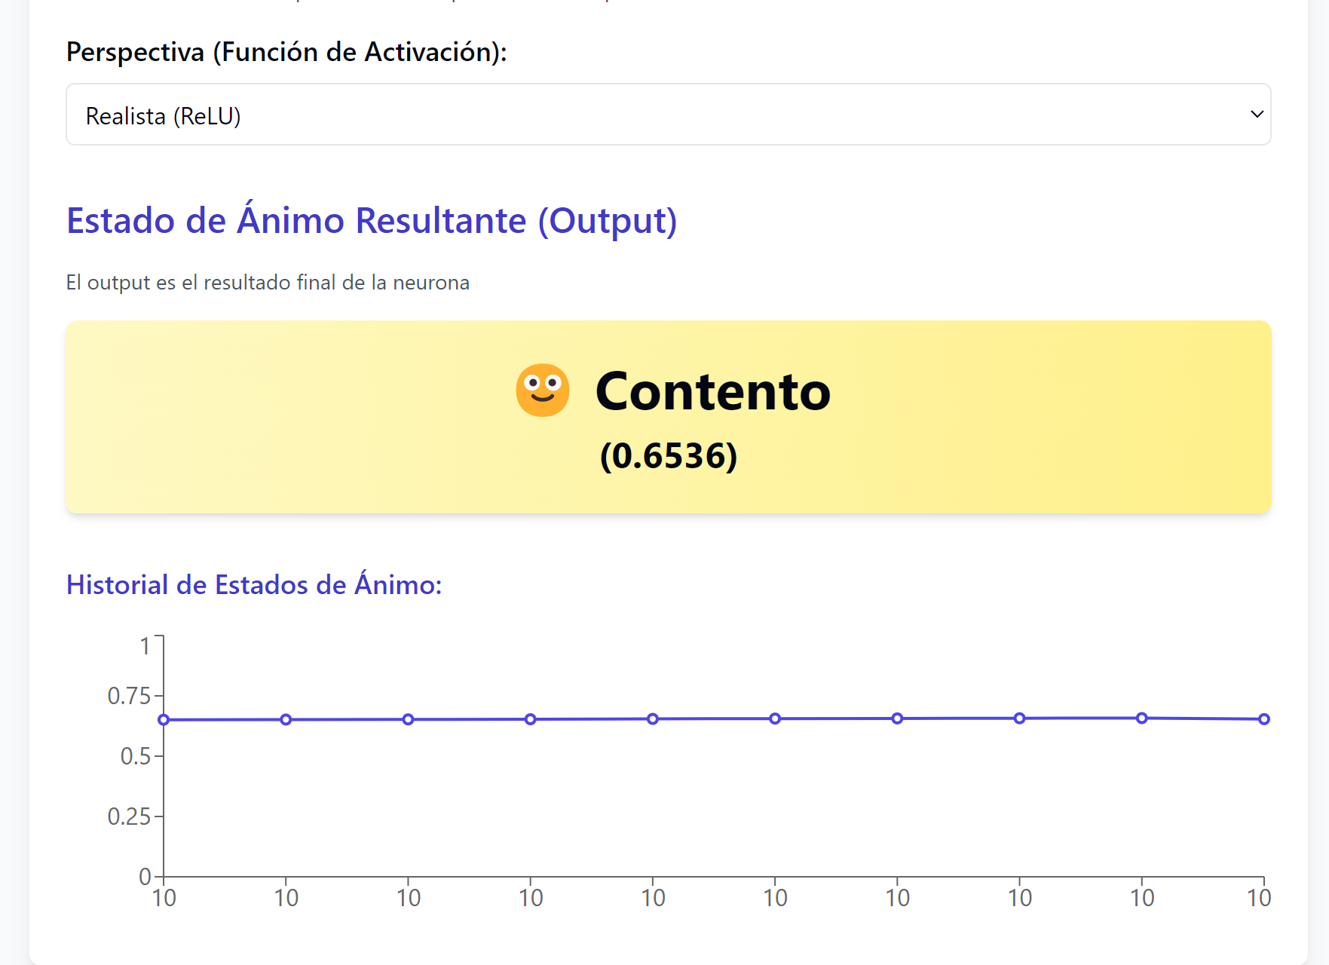Open the Realista (ReLU) activation function dropdown
The width and height of the screenshot is (1329, 965).
[668, 115]
